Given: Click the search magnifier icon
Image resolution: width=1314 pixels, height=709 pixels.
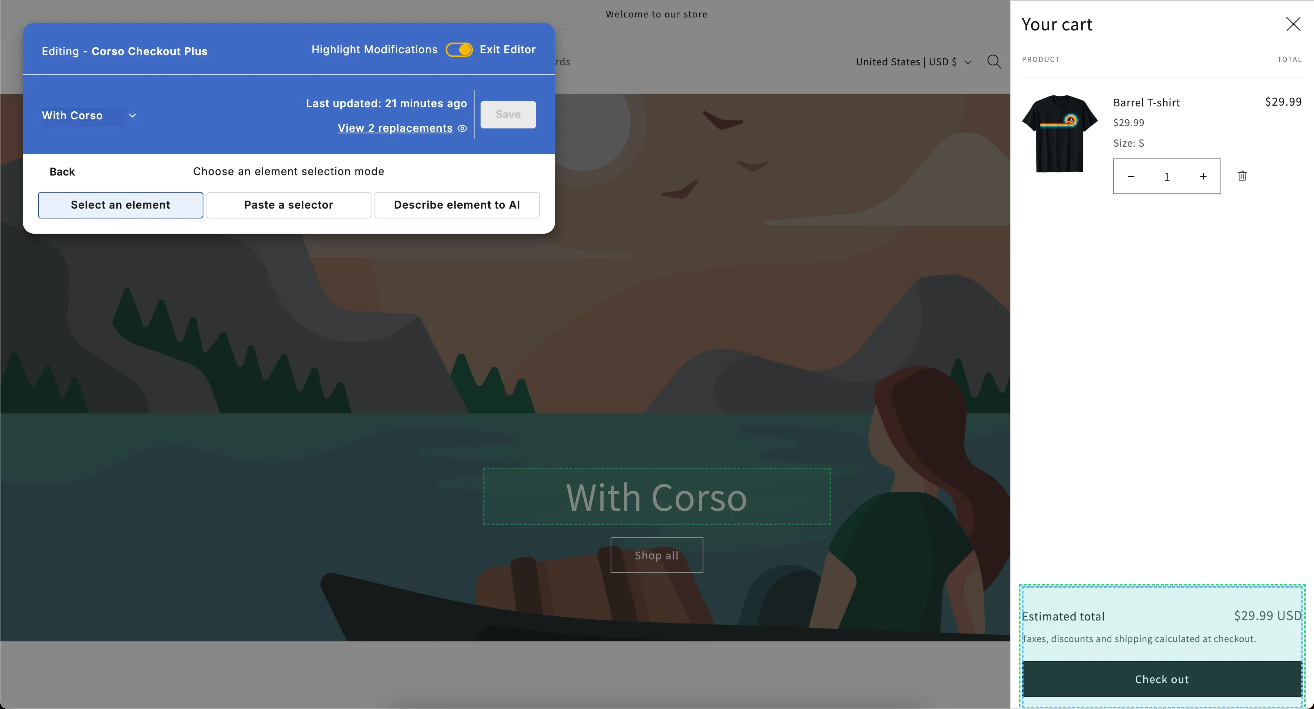Looking at the screenshot, I should click(x=993, y=62).
